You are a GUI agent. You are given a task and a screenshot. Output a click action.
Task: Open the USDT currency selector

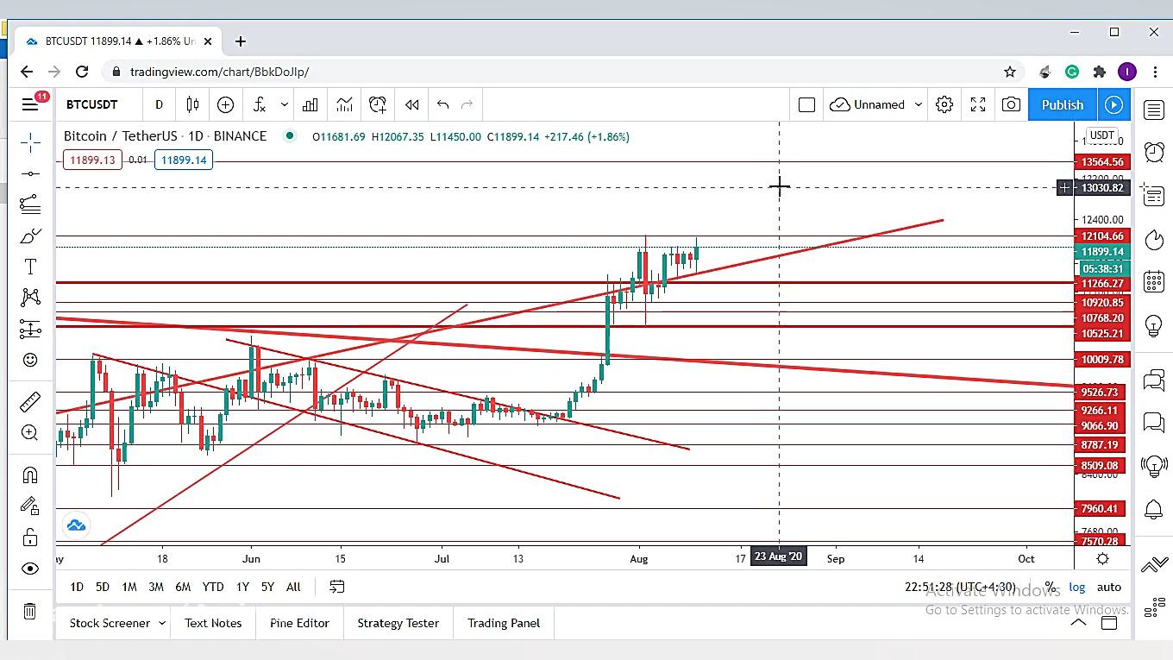(1102, 135)
